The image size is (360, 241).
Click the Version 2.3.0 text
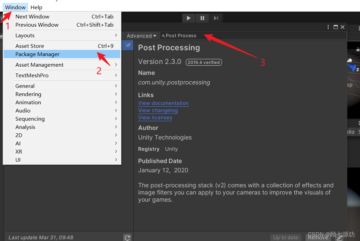point(160,62)
